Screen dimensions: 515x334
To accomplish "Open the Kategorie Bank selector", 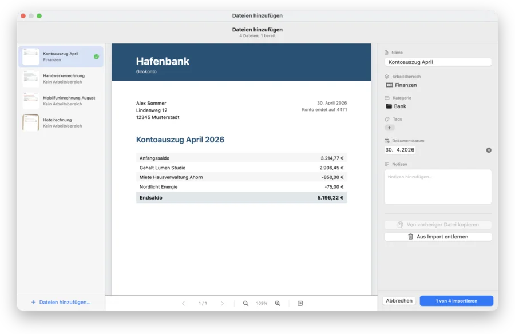I will pyautogui.click(x=396, y=106).
